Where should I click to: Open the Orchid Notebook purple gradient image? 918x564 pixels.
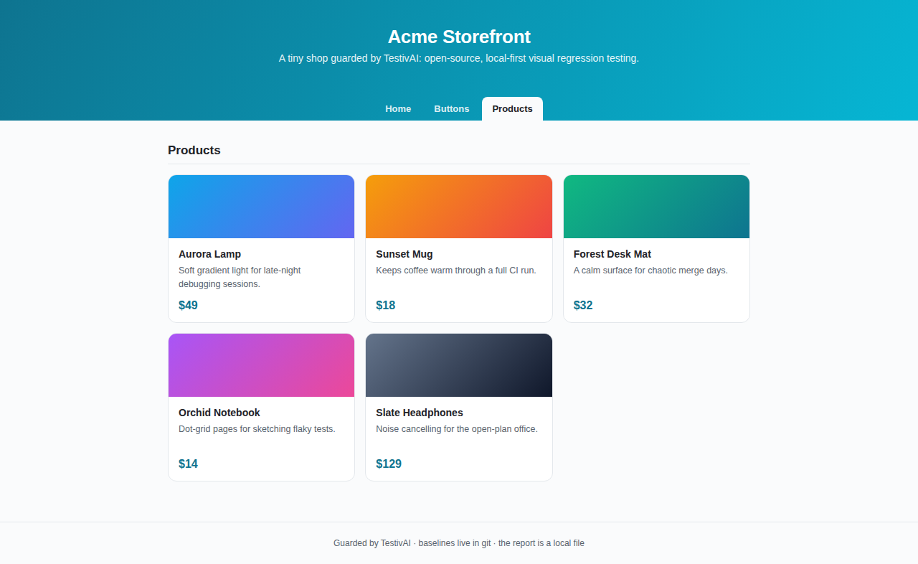(261, 365)
